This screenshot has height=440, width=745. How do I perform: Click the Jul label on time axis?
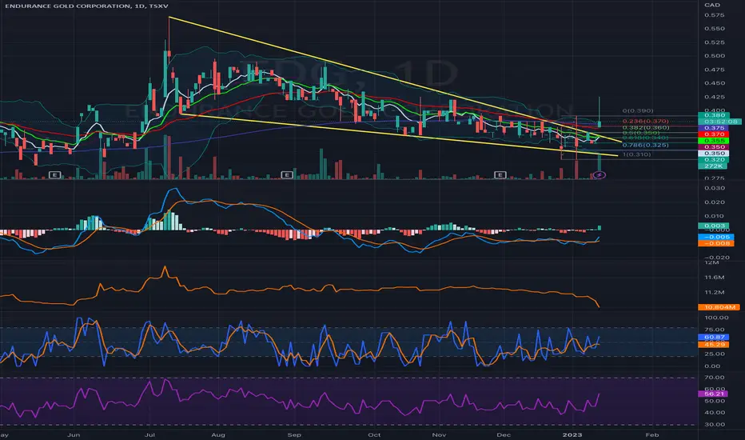click(149, 434)
